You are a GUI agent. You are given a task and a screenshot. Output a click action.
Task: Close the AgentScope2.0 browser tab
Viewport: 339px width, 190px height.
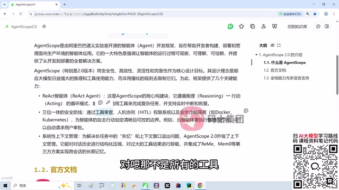pos(57,4)
